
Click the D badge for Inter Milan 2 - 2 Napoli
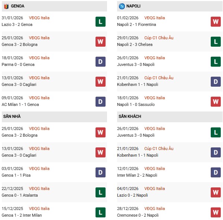(216, 172)
